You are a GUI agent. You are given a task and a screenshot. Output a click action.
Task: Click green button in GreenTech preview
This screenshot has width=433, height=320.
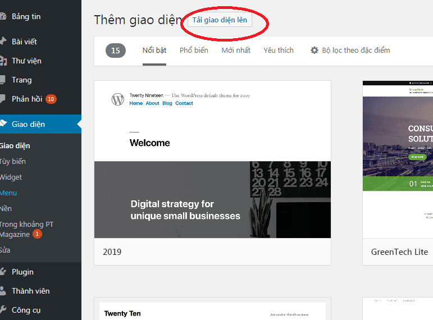[417, 157]
